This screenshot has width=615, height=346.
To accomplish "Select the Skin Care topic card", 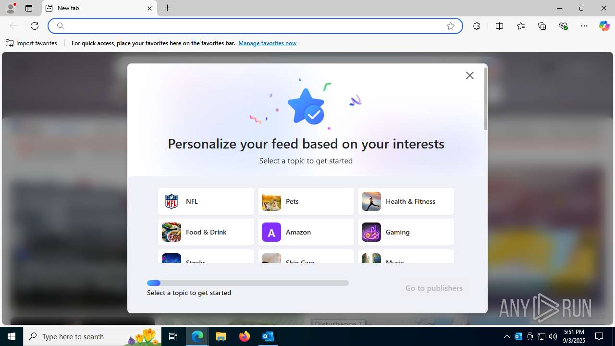I will [x=306, y=257].
